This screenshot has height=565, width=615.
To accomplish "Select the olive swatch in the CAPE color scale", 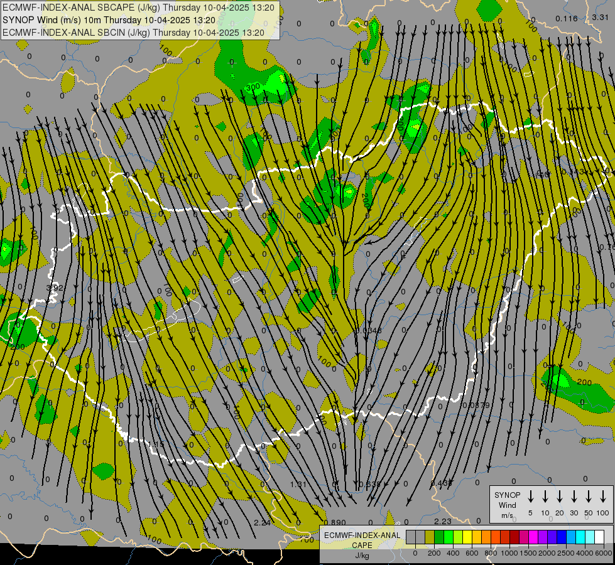I will [x=430, y=537].
